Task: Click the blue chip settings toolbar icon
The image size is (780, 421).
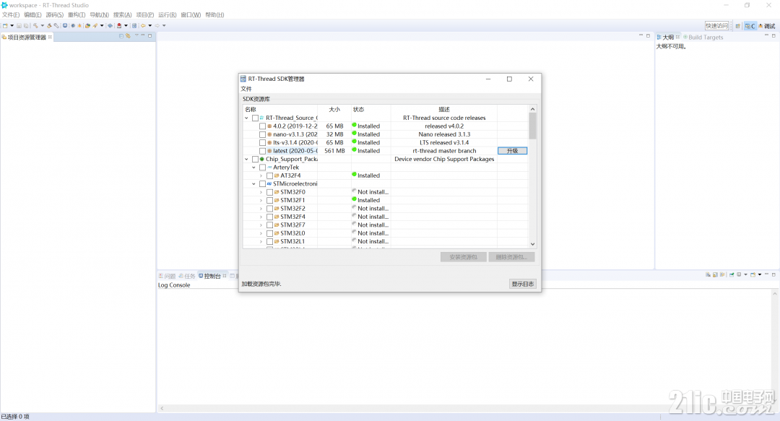Action: pos(65,25)
